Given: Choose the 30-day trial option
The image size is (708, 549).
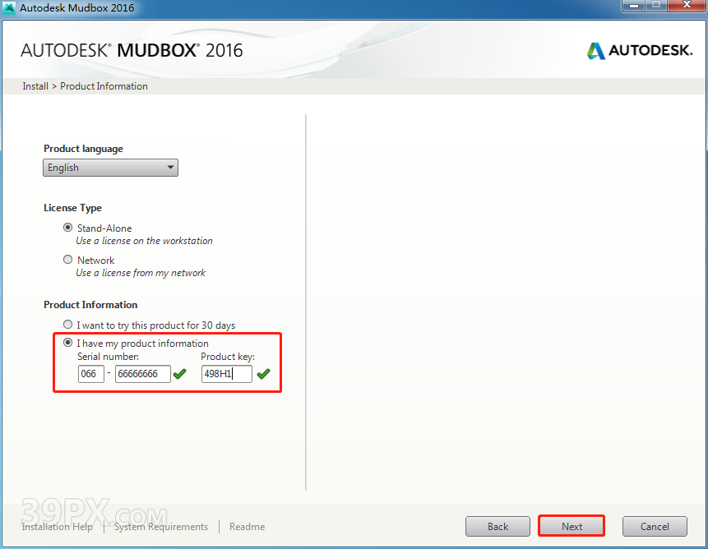Looking at the screenshot, I should 68,325.
